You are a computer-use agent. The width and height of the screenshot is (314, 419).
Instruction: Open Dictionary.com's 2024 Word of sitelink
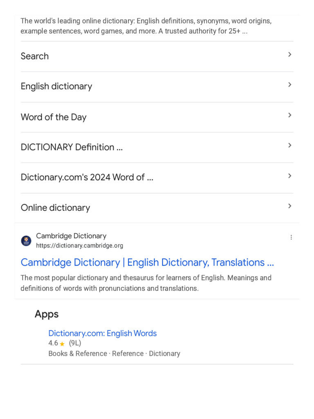pos(157,178)
